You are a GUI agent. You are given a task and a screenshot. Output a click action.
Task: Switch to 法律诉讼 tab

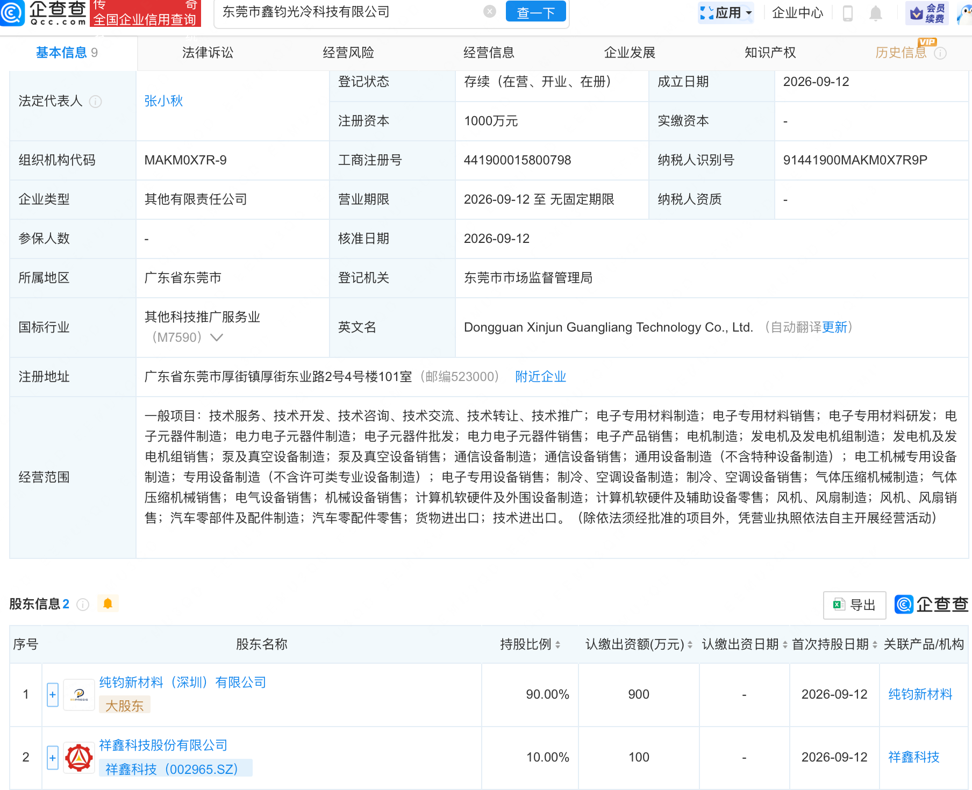[208, 53]
